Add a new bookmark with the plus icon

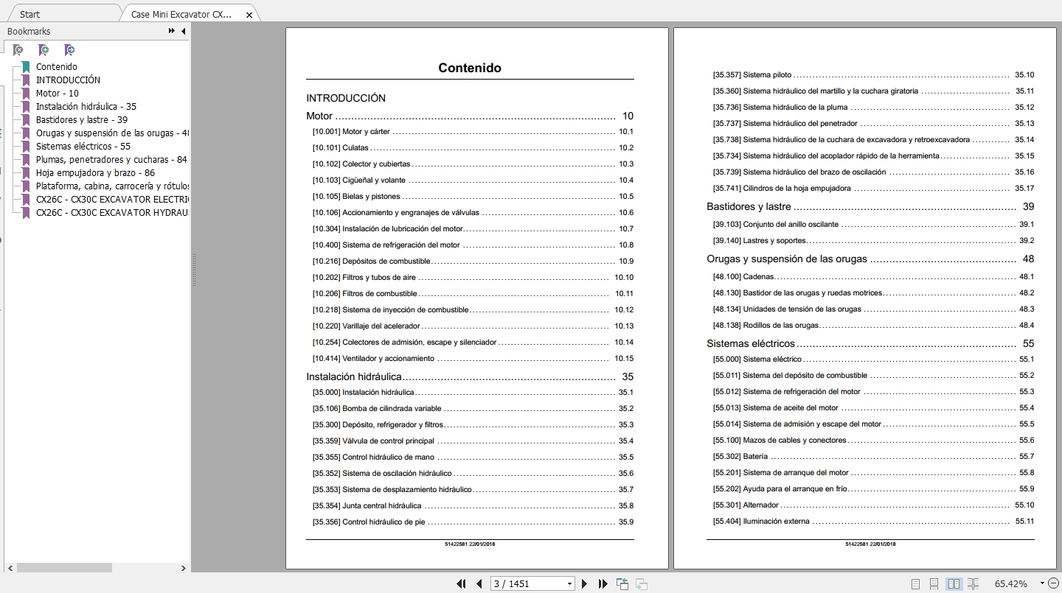click(x=44, y=50)
